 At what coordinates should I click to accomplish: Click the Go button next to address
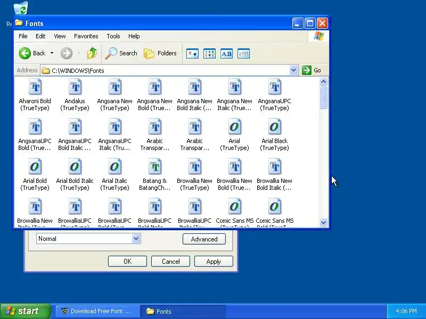point(312,71)
